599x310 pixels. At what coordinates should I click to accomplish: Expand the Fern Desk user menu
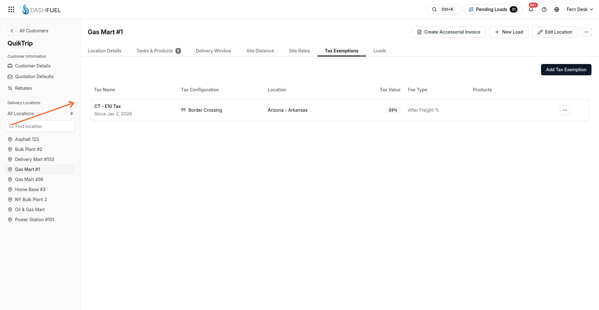click(580, 9)
